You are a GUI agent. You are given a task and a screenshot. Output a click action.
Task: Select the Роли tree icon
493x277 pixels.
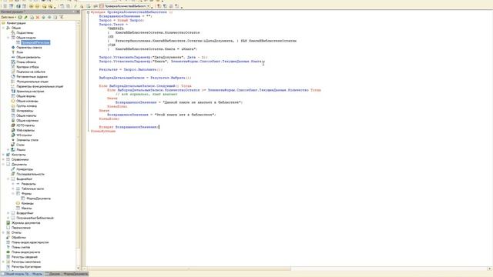click(13, 52)
